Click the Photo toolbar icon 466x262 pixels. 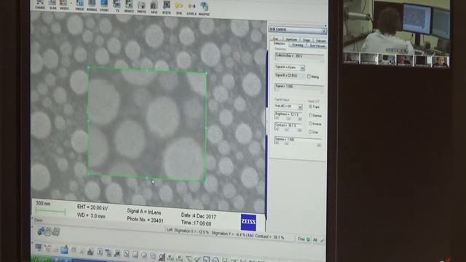pyautogui.click(x=141, y=7)
